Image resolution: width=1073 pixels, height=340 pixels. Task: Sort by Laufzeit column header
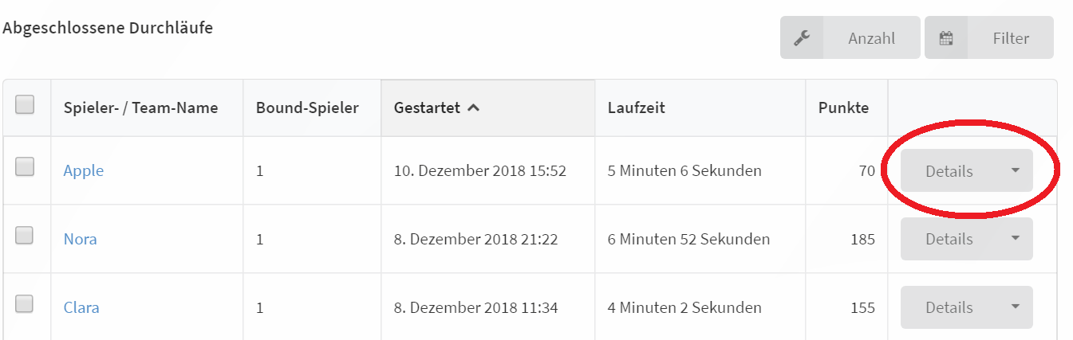(637, 107)
